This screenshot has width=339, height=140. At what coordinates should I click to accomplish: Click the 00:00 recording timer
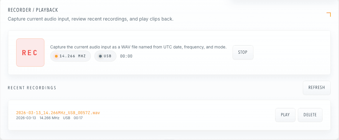(x=126, y=56)
